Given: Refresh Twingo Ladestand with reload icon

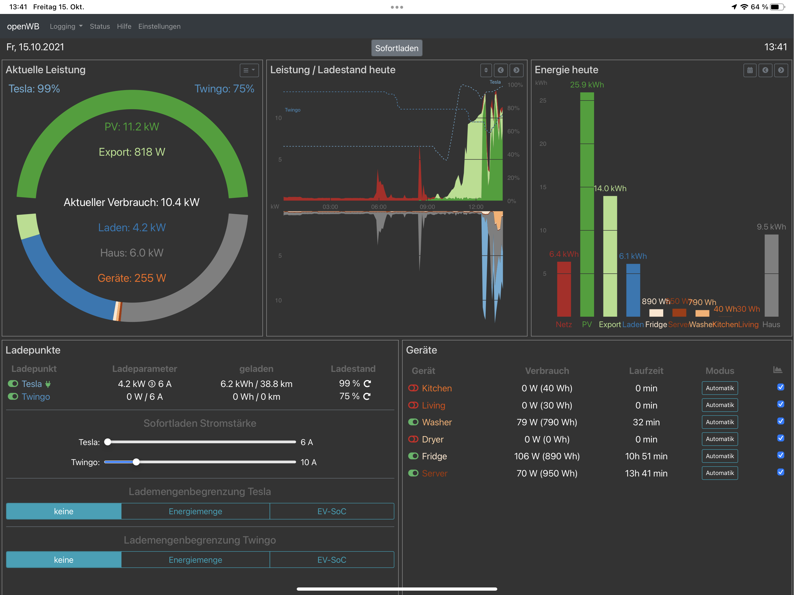Looking at the screenshot, I should (367, 397).
